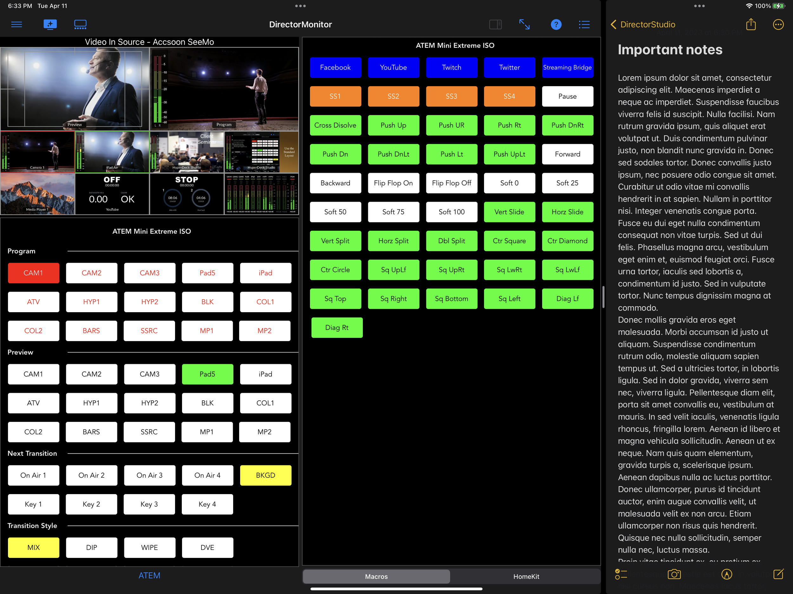Open the Notes more options ellipsis

pos(778,24)
